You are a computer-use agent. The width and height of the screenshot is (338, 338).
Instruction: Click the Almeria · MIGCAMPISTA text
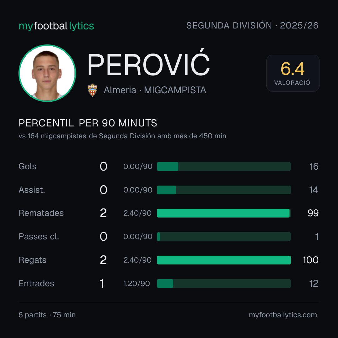point(155,90)
